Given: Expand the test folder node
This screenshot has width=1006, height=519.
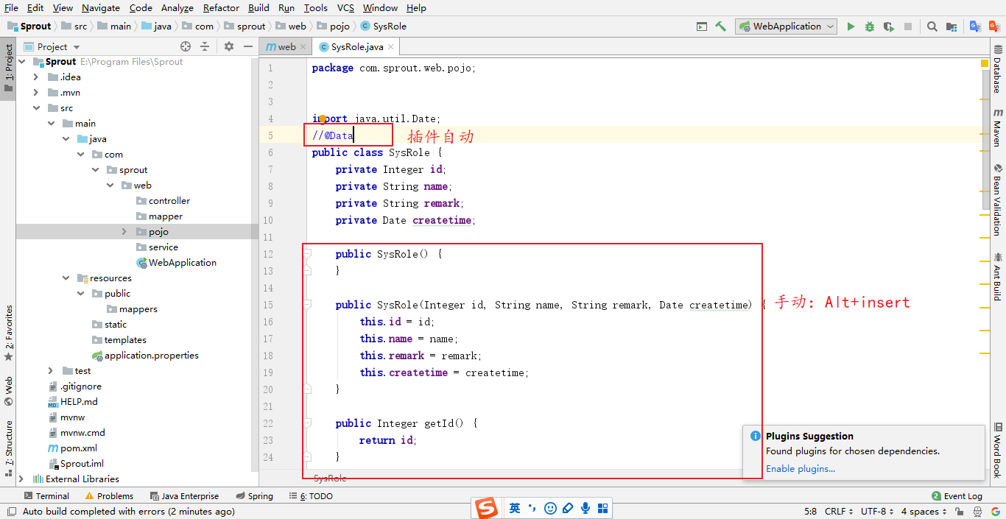Looking at the screenshot, I should pyautogui.click(x=50, y=371).
